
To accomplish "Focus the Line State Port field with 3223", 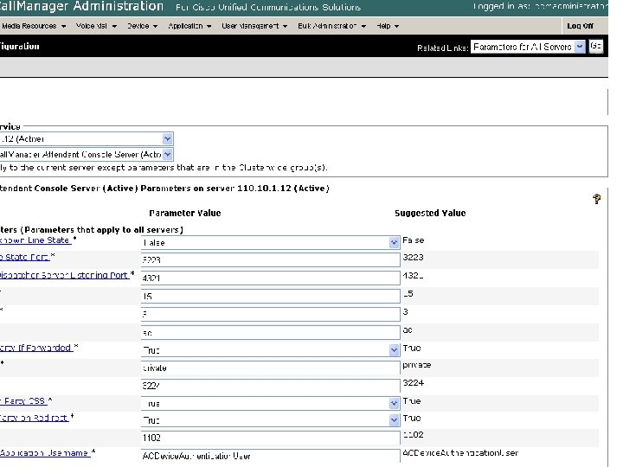I will coord(270,259).
